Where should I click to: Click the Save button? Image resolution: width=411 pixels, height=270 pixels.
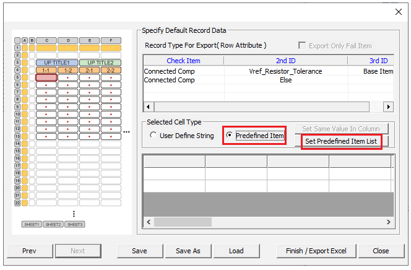coord(140,251)
